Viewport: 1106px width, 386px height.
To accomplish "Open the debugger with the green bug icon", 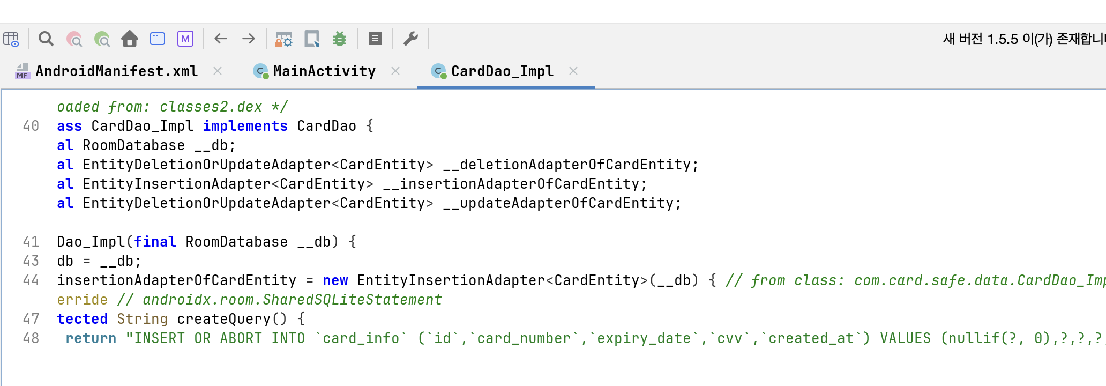I will click(340, 39).
